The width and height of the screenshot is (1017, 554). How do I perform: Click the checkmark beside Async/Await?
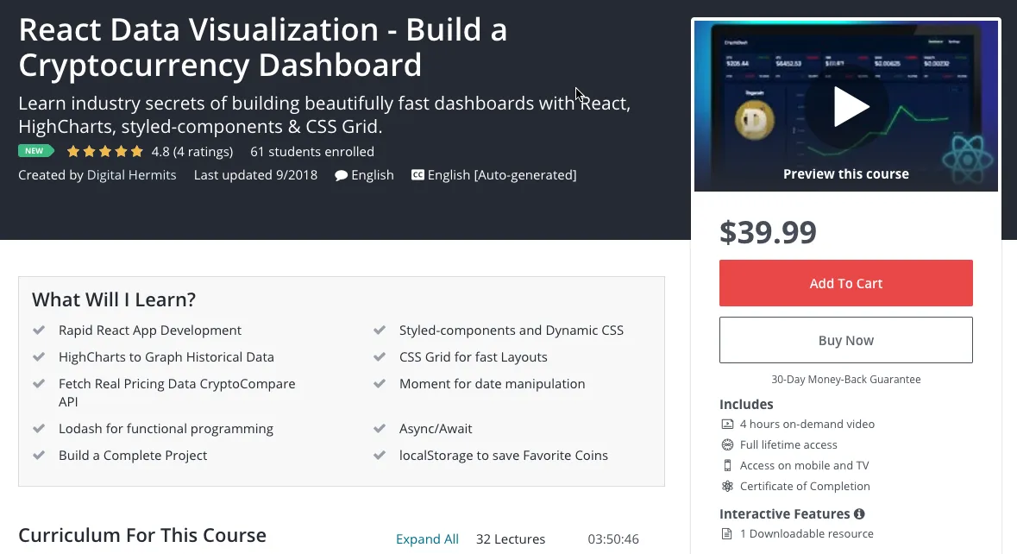tap(380, 429)
